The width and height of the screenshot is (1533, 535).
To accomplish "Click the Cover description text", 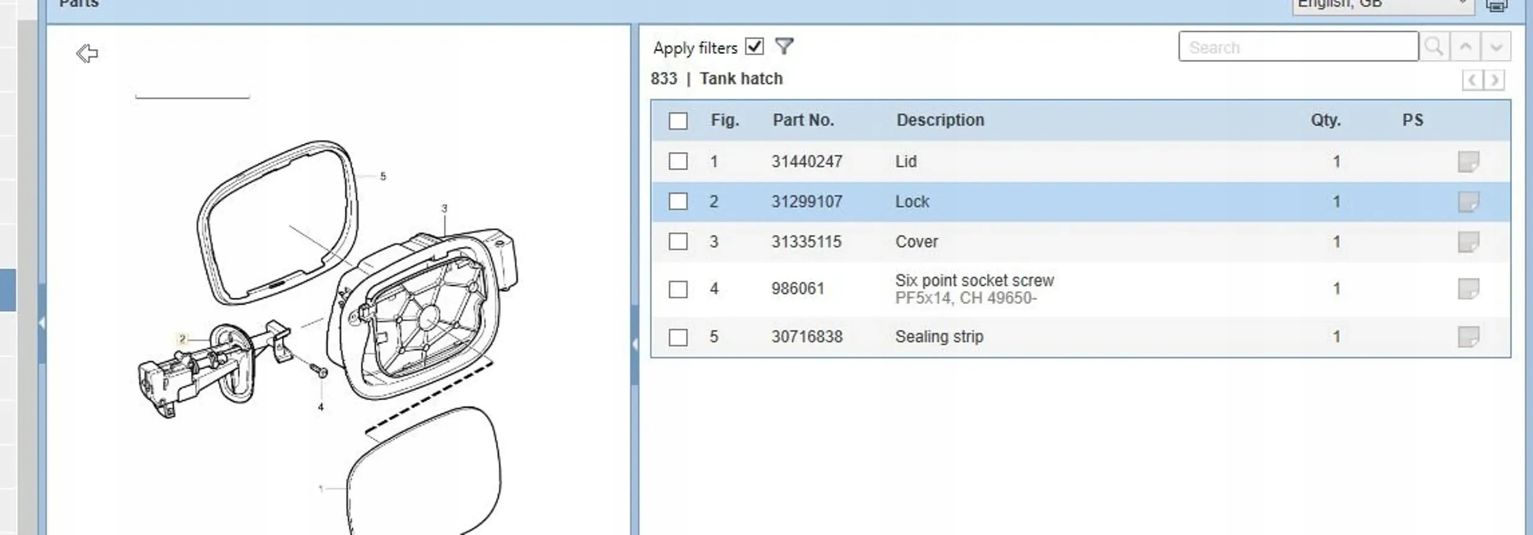I will click(x=917, y=241).
